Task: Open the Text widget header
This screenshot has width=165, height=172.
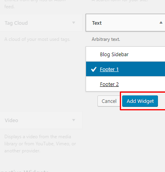Action: 125,23
